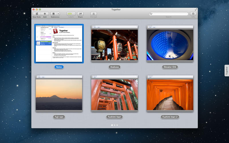
Task: Click the New Note toolbar icon
Action: pyautogui.click(x=36, y=14)
